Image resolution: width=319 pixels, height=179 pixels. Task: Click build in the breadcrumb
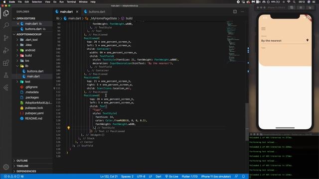129,18
